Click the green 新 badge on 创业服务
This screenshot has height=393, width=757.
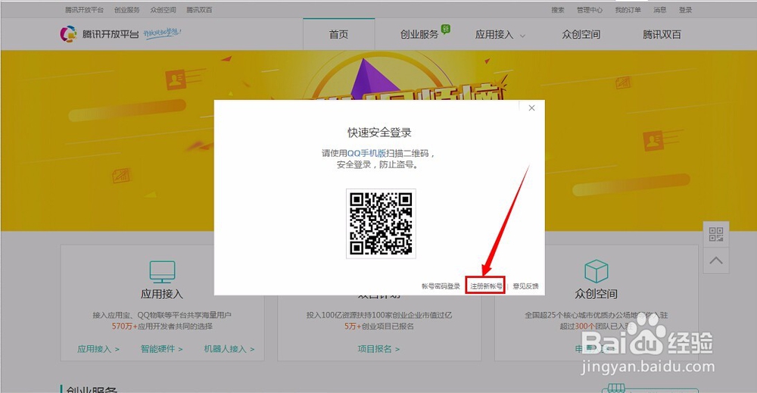click(446, 29)
